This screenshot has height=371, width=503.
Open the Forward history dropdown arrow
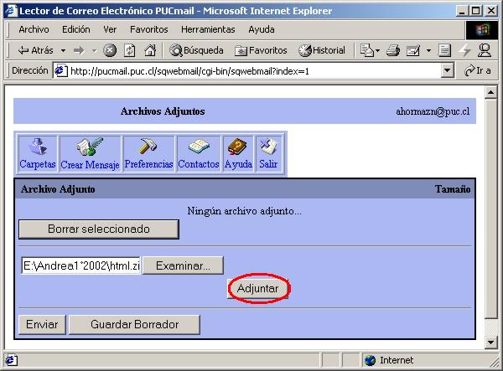94,50
